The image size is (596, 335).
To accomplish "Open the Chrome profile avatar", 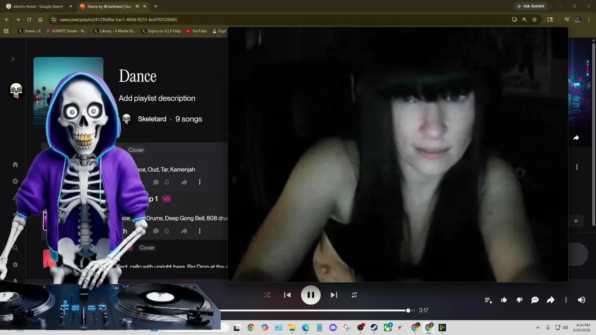I will (x=578, y=20).
